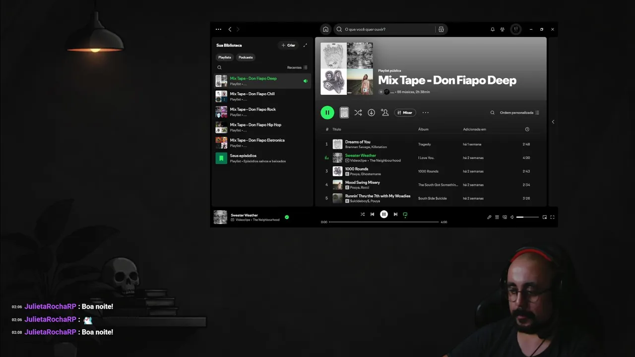Adjust the volume slider
Viewport: 635px width, 357px height.
click(527, 217)
